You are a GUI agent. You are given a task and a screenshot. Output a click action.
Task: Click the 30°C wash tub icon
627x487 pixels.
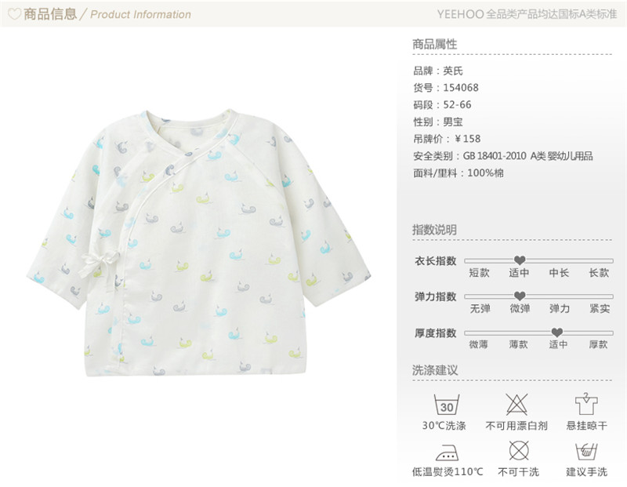coord(446,405)
